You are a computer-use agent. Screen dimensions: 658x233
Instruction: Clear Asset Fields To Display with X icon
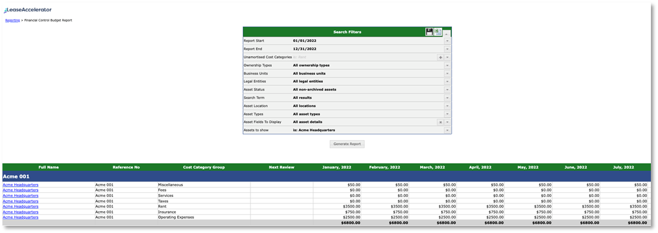point(440,122)
